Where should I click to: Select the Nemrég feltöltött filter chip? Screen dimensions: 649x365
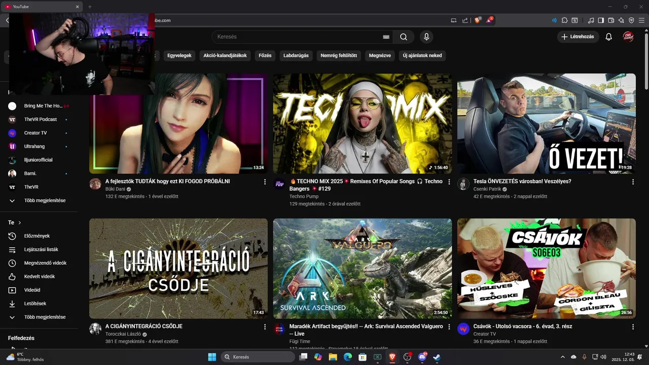339,55
